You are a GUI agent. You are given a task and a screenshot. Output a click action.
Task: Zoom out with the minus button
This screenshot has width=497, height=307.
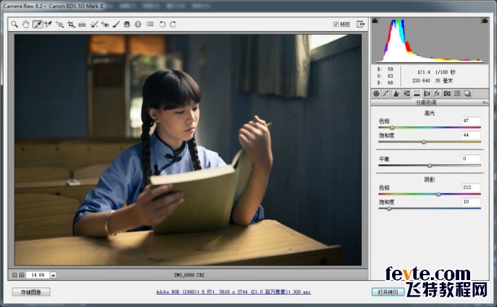(14, 275)
